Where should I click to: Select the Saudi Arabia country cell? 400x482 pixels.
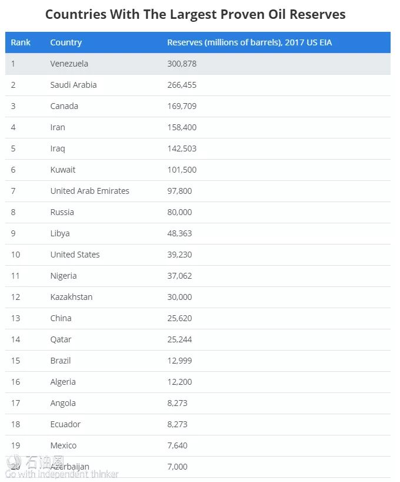(74, 85)
